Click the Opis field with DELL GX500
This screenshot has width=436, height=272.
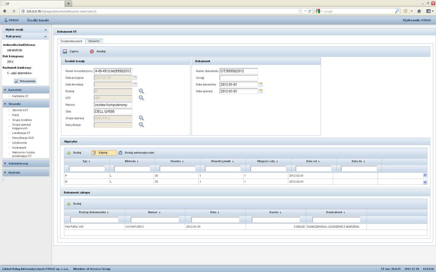point(113,111)
